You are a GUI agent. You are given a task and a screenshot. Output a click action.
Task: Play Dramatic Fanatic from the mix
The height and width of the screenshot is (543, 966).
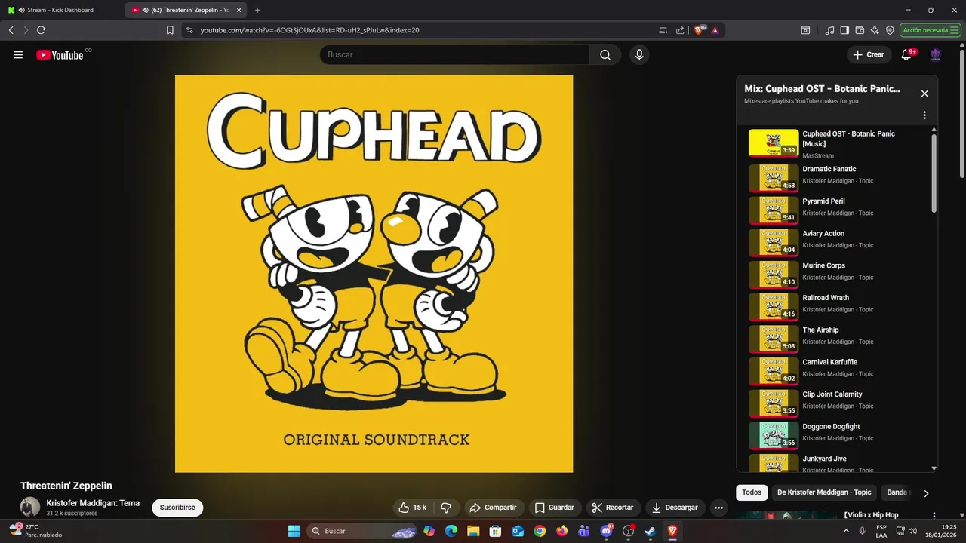coord(838,179)
